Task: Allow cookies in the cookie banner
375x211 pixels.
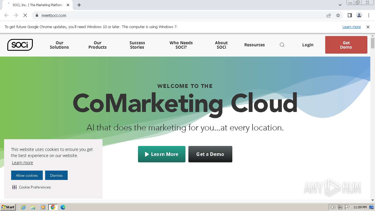Action: click(x=27, y=175)
